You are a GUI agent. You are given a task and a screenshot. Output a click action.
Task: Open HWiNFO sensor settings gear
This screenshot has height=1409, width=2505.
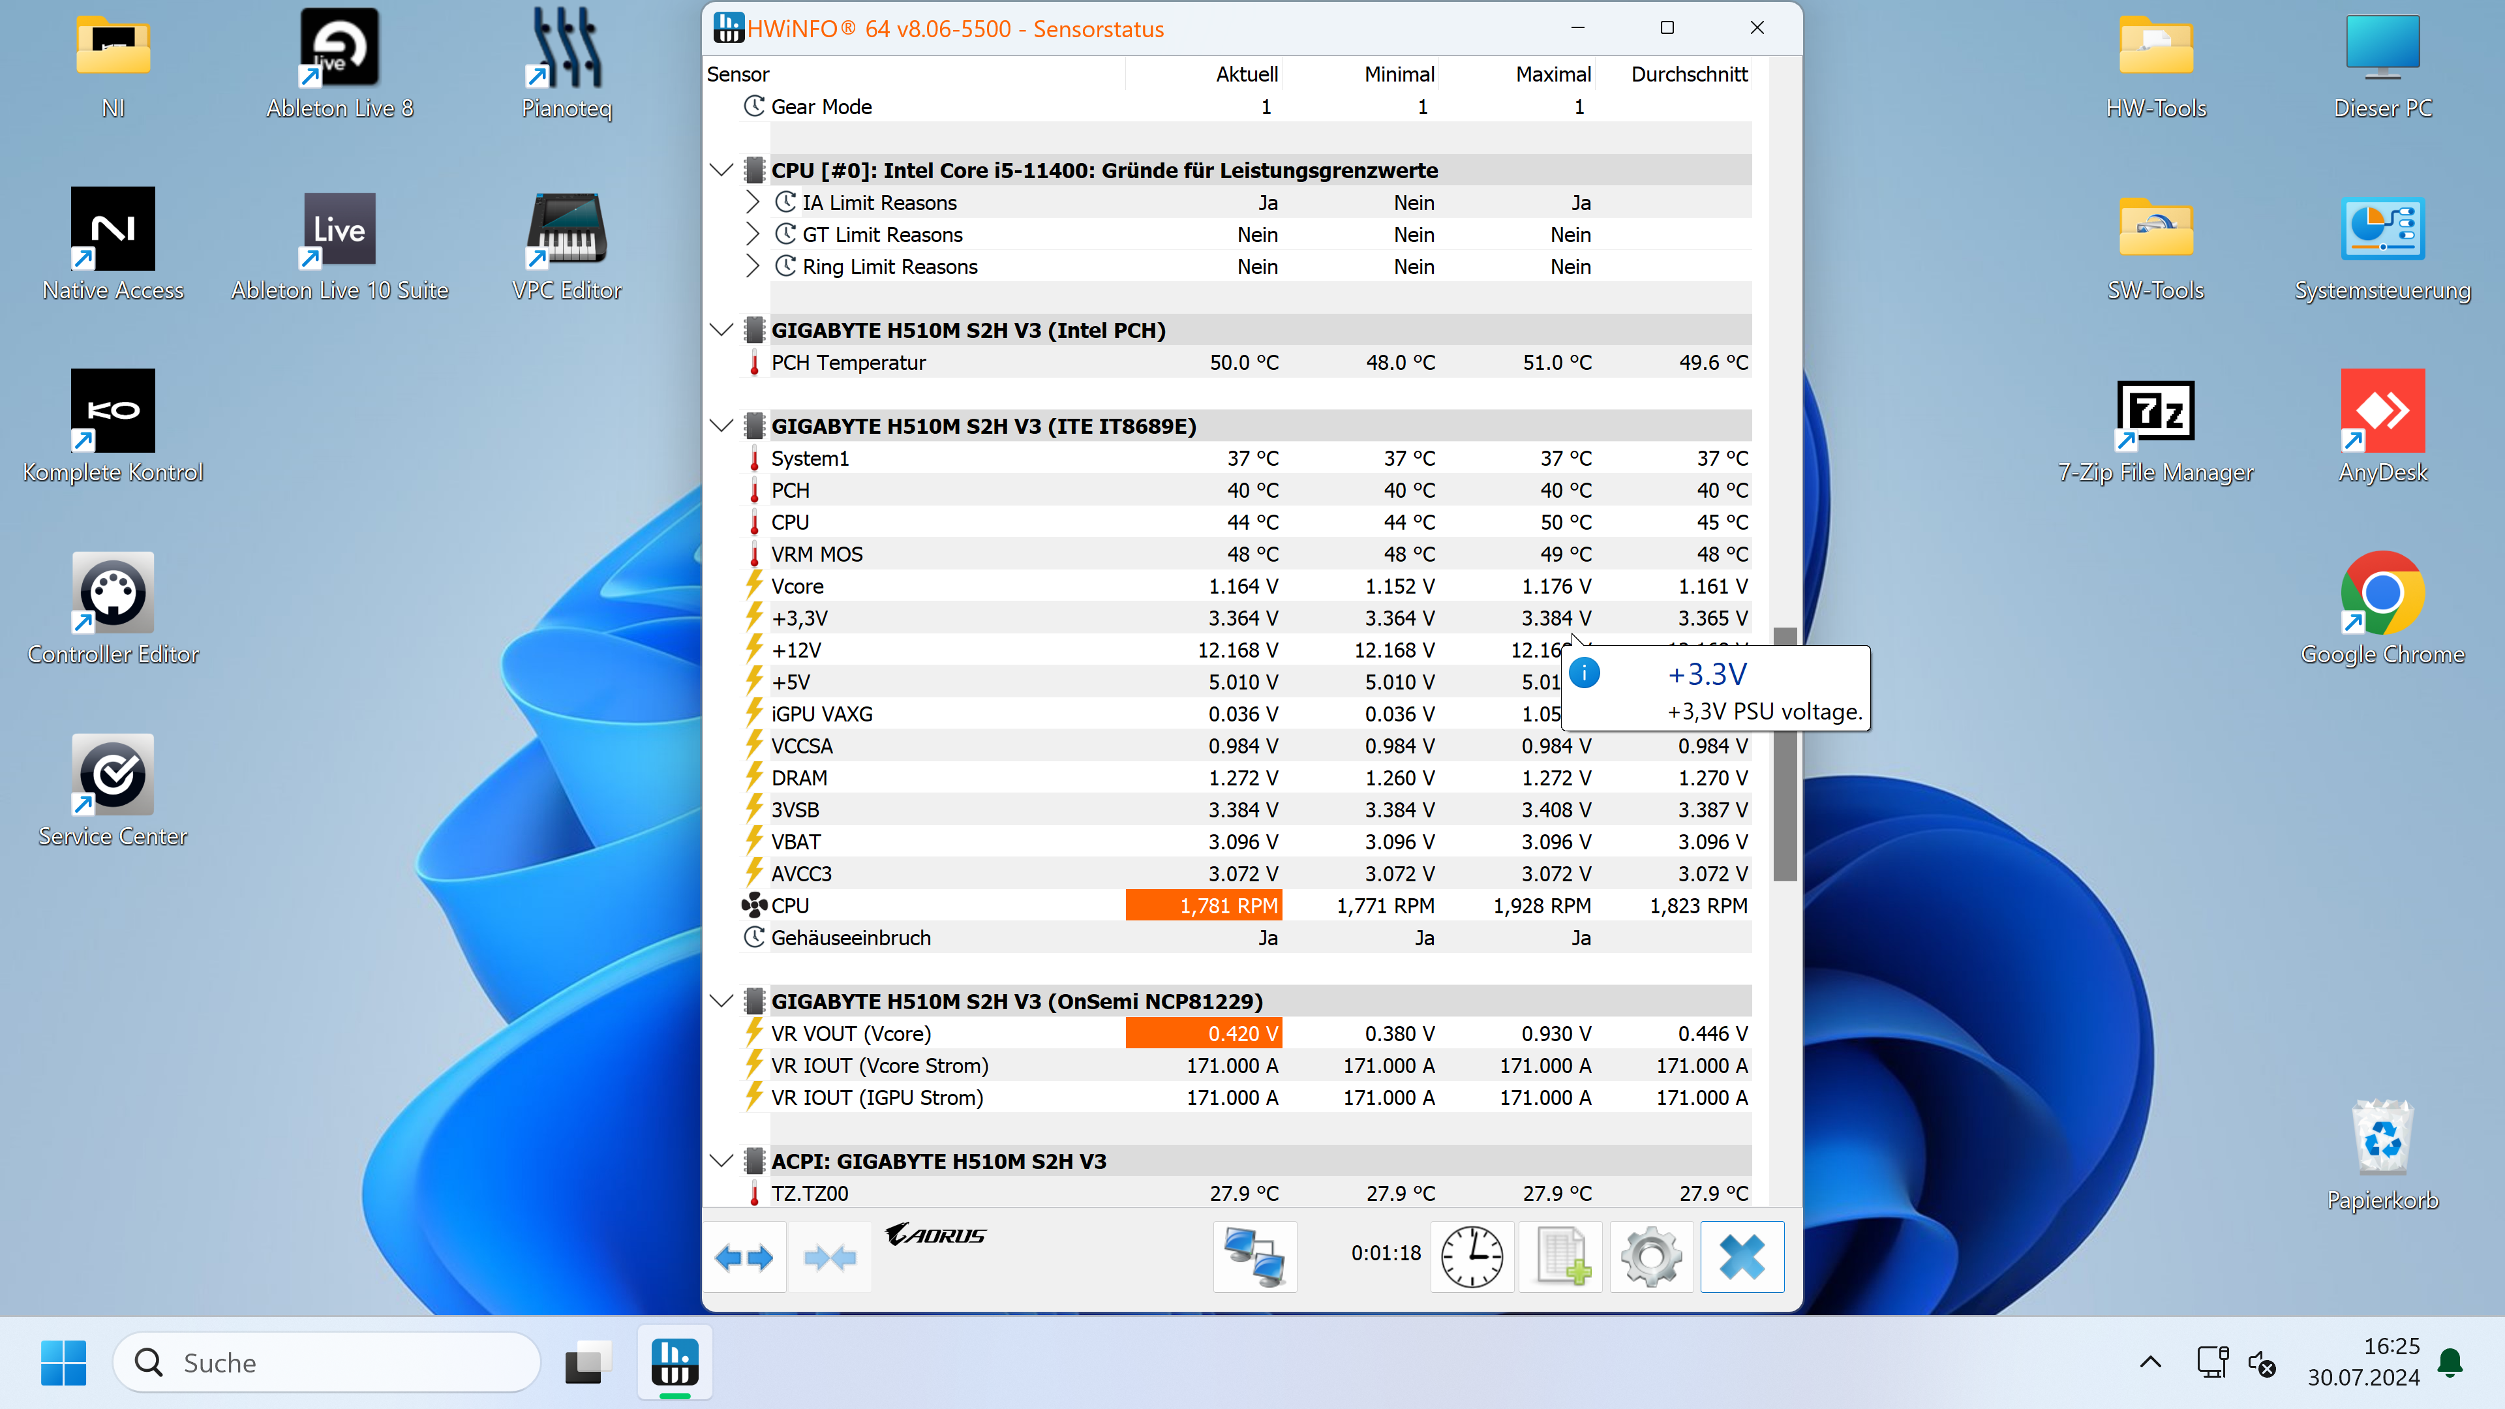(x=1650, y=1256)
